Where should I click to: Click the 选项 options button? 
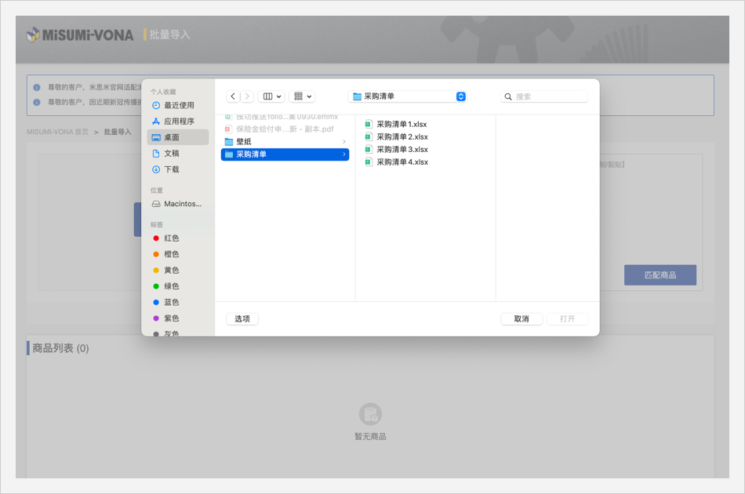click(242, 319)
